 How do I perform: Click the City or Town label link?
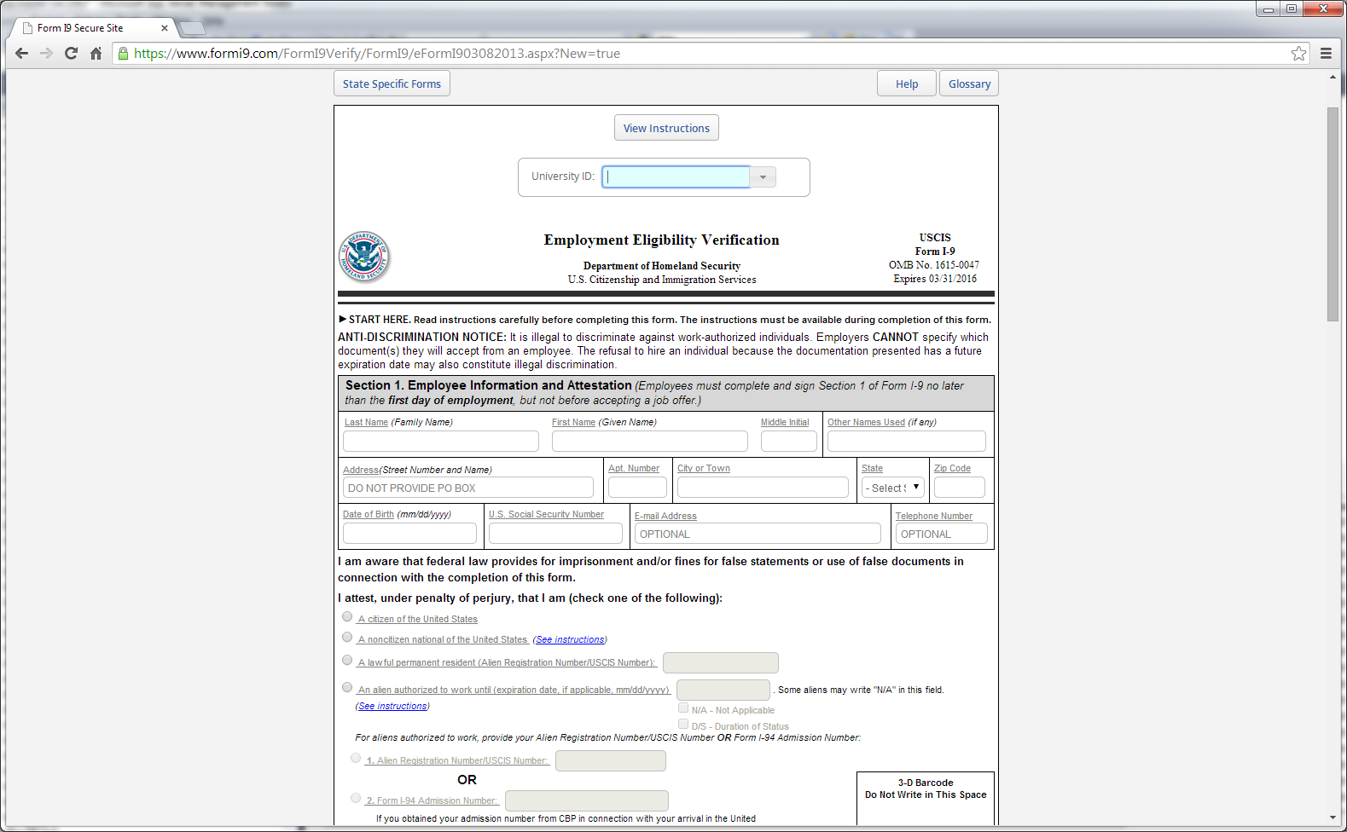[x=704, y=468]
